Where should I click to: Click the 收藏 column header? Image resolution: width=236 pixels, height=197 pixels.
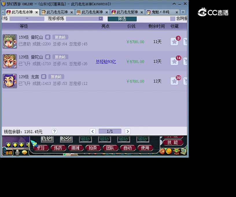coord(175,26)
